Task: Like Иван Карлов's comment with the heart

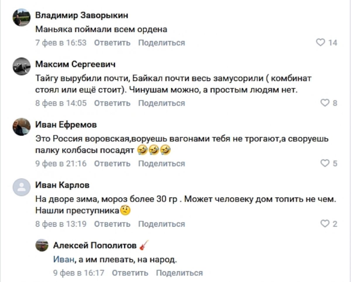Action: [325, 224]
